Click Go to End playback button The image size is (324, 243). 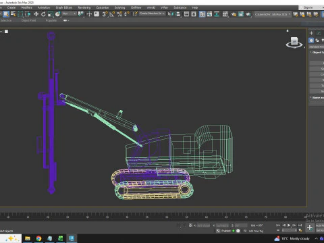[x=300, y=225]
